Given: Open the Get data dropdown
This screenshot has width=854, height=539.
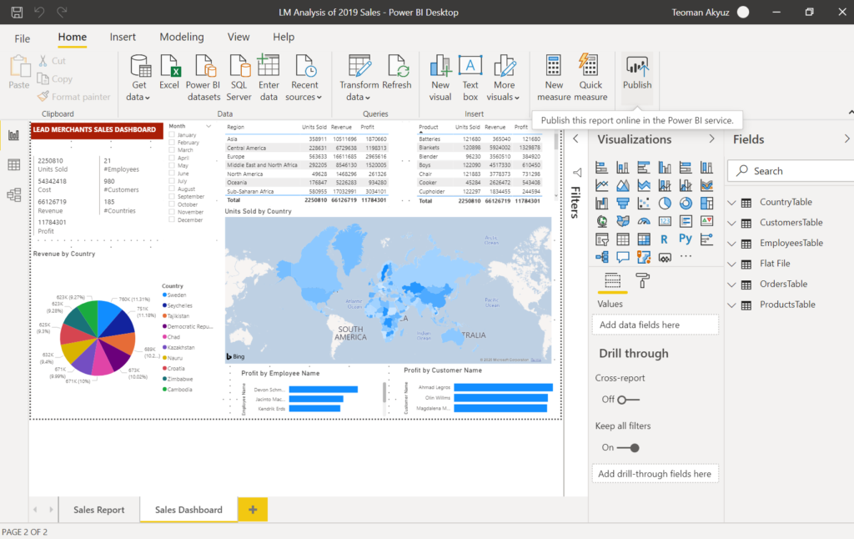Looking at the screenshot, I should coord(138,97).
